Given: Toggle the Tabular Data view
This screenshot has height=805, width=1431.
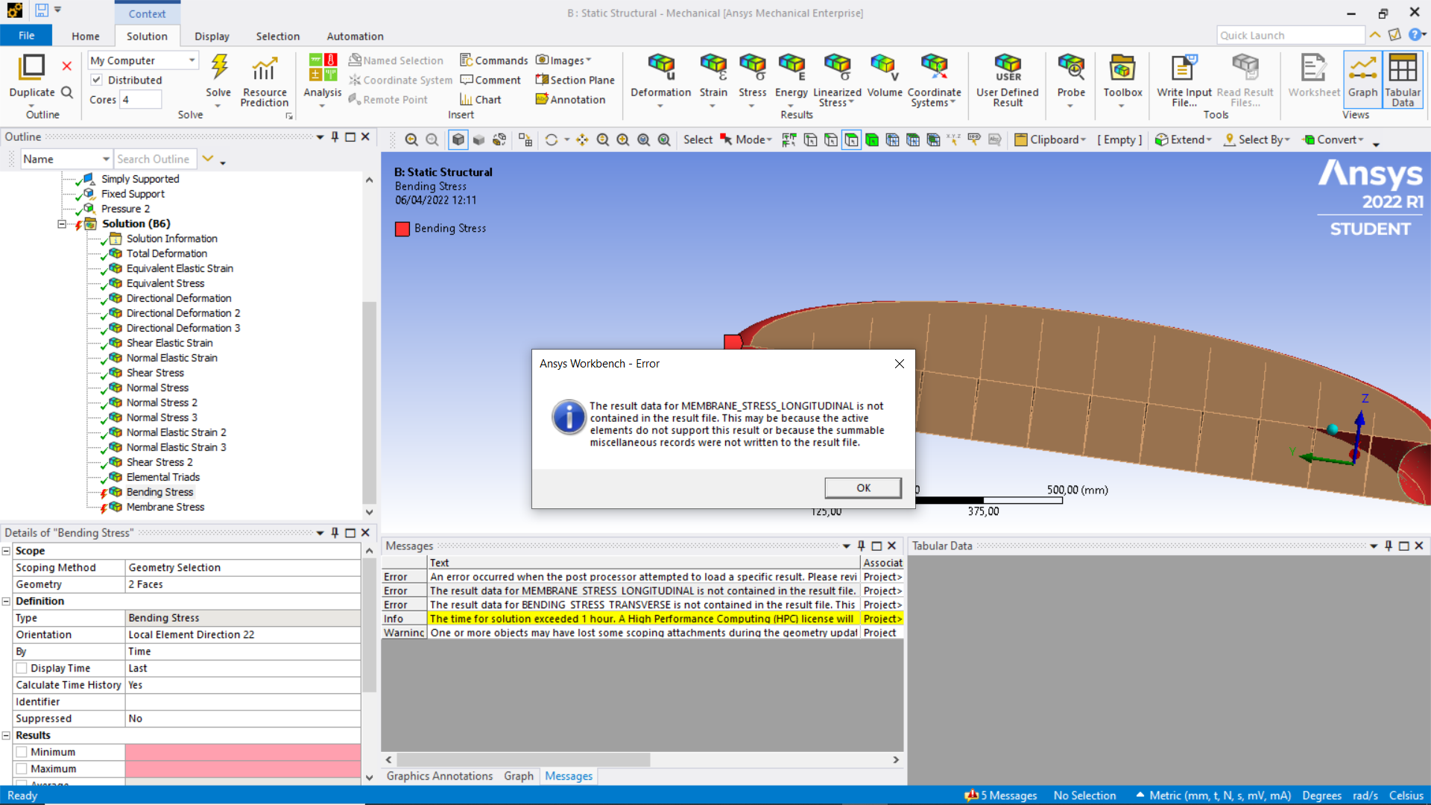Looking at the screenshot, I should (1403, 80).
